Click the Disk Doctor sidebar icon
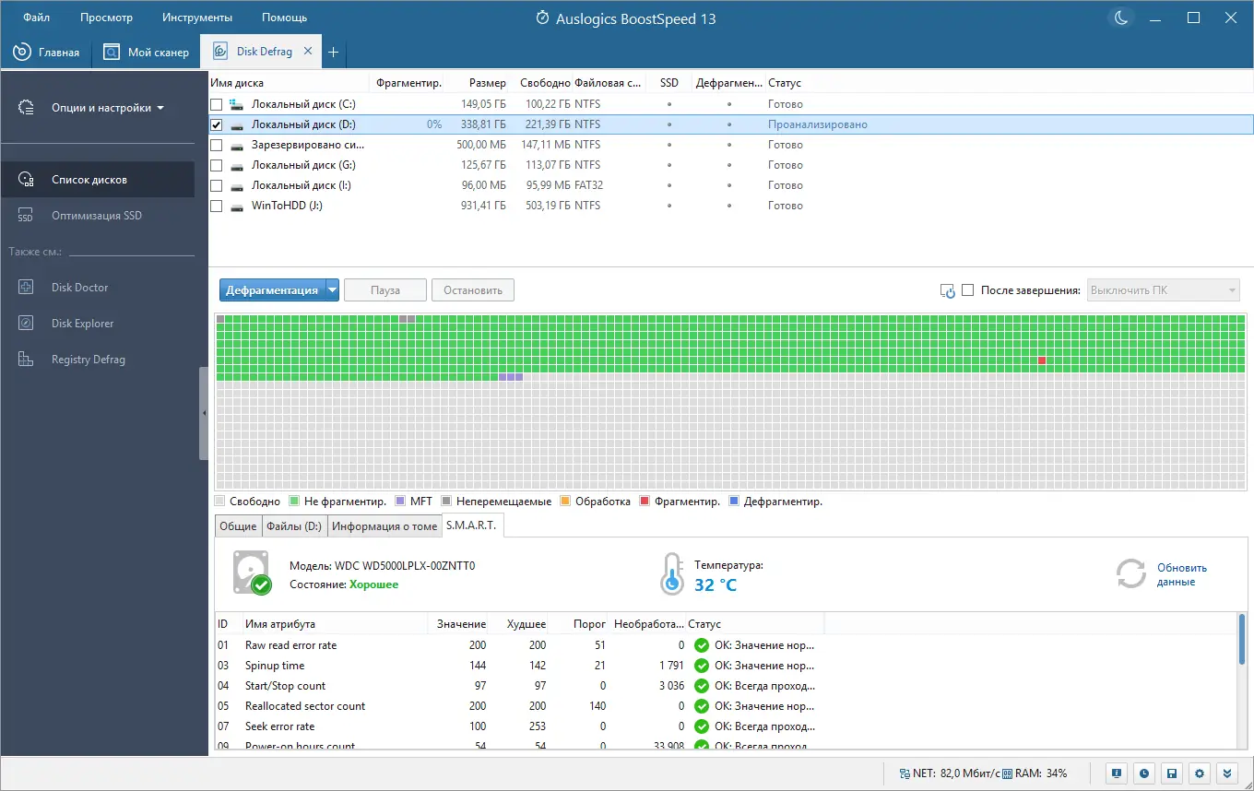Viewport: 1254px width, 791px height. click(x=26, y=288)
